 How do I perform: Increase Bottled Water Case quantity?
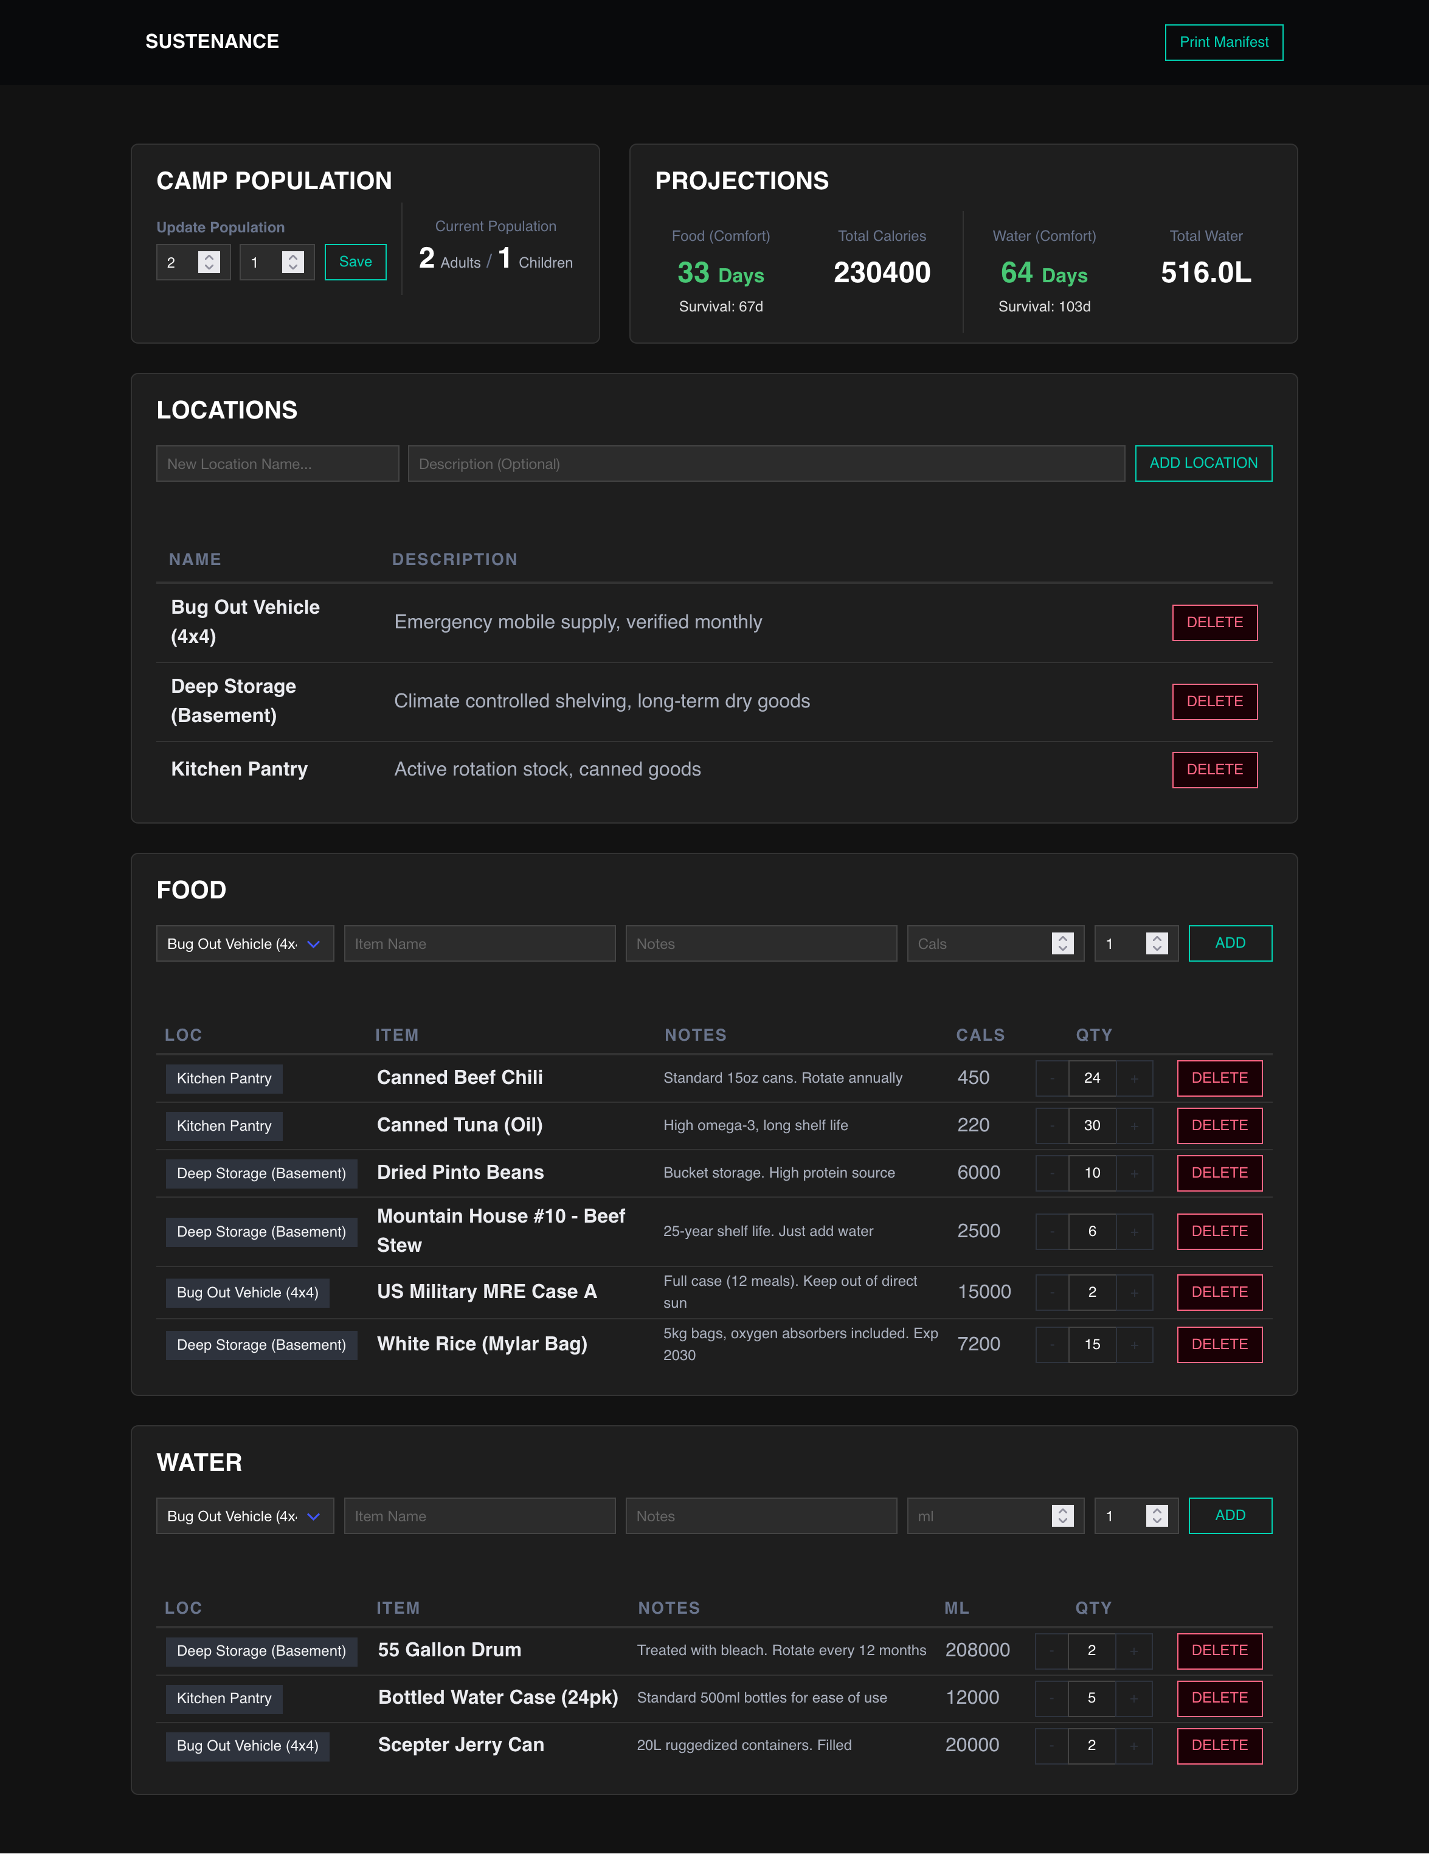[1135, 1699]
